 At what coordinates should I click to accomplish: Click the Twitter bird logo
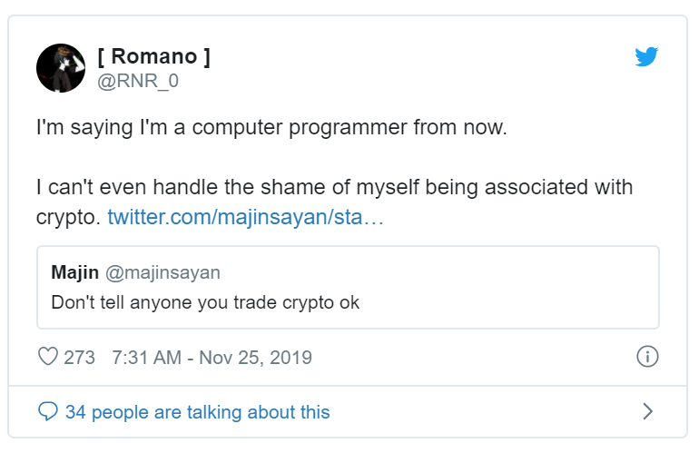click(646, 56)
